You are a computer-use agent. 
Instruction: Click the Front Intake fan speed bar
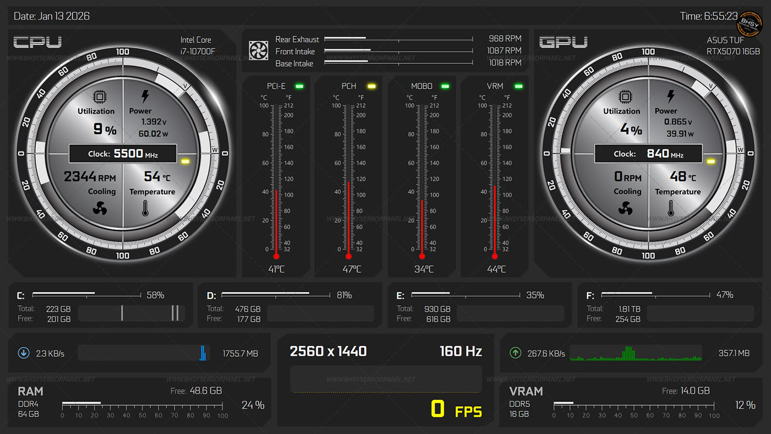pos(399,51)
